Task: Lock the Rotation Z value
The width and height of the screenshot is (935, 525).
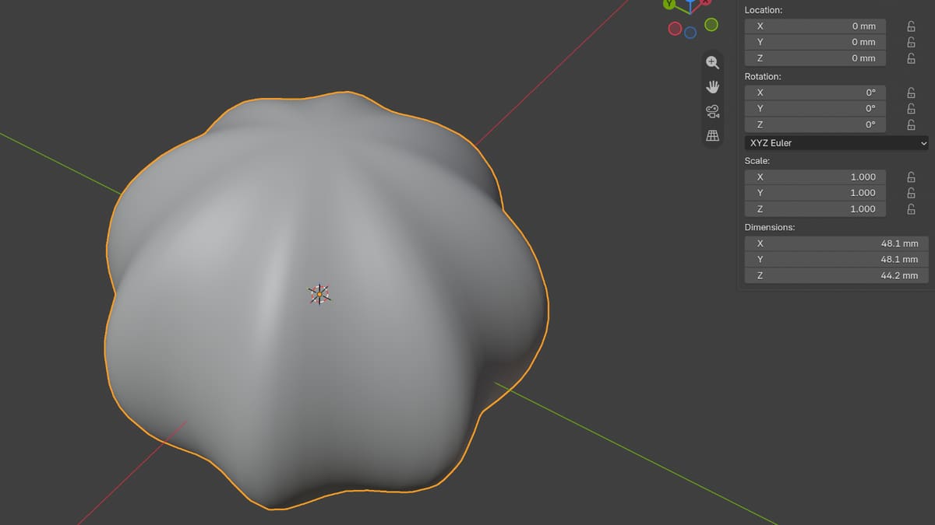Action: click(x=911, y=124)
